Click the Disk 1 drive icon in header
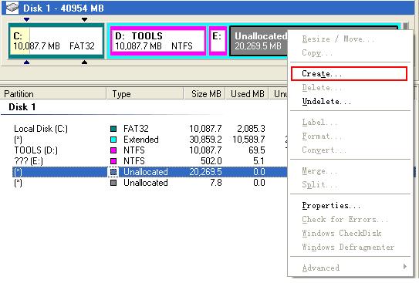 tap(12, 8)
